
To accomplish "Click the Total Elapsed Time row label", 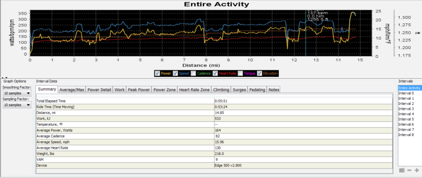I will [51, 101].
